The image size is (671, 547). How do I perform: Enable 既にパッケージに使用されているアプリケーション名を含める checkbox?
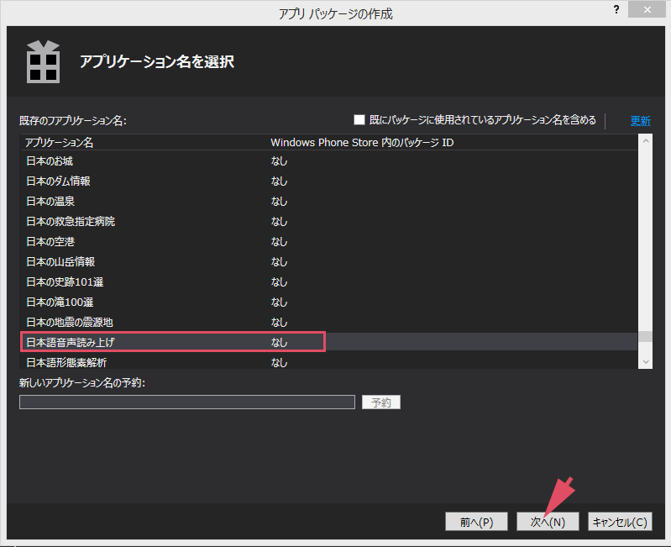click(x=359, y=120)
